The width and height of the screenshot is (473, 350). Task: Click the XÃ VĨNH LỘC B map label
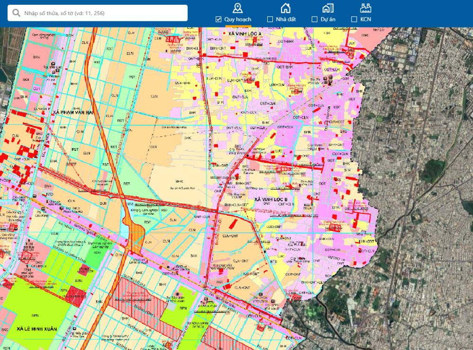271,200
